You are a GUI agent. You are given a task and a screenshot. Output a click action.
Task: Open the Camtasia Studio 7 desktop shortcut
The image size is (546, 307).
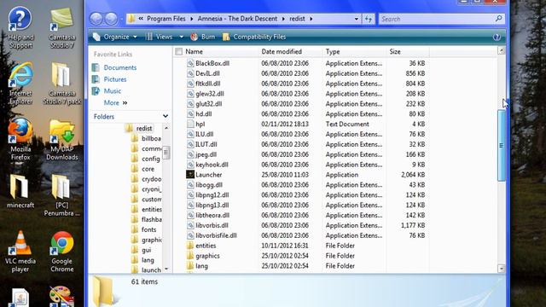point(62,28)
